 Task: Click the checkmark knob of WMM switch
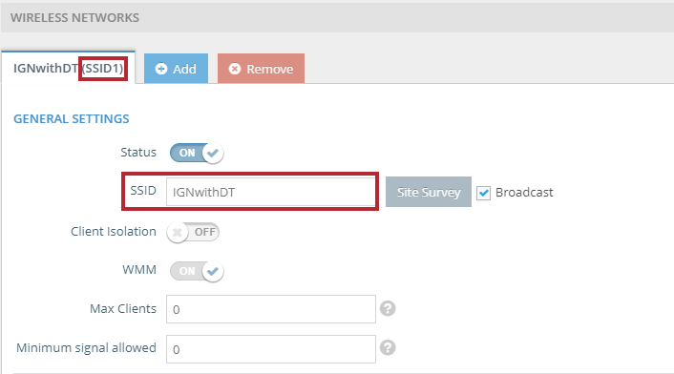coord(213,271)
